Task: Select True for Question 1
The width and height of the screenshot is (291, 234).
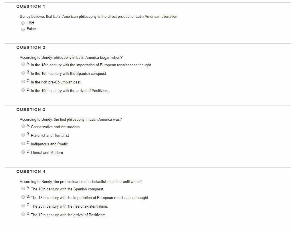Action: (x=23, y=23)
